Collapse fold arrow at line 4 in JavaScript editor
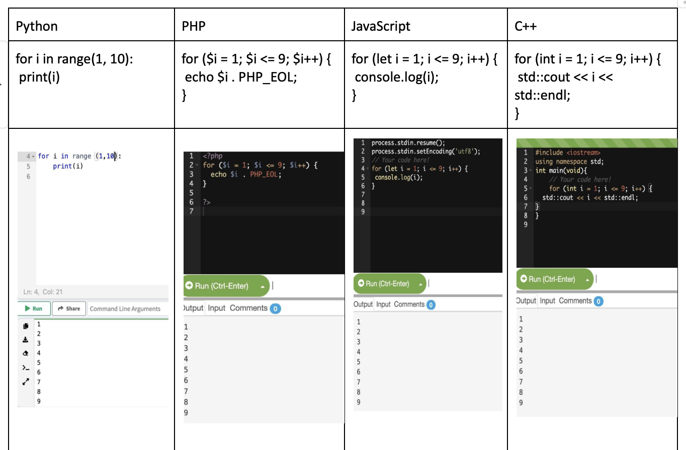The width and height of the screenshot is (686, 450). (x=368, y=169)
